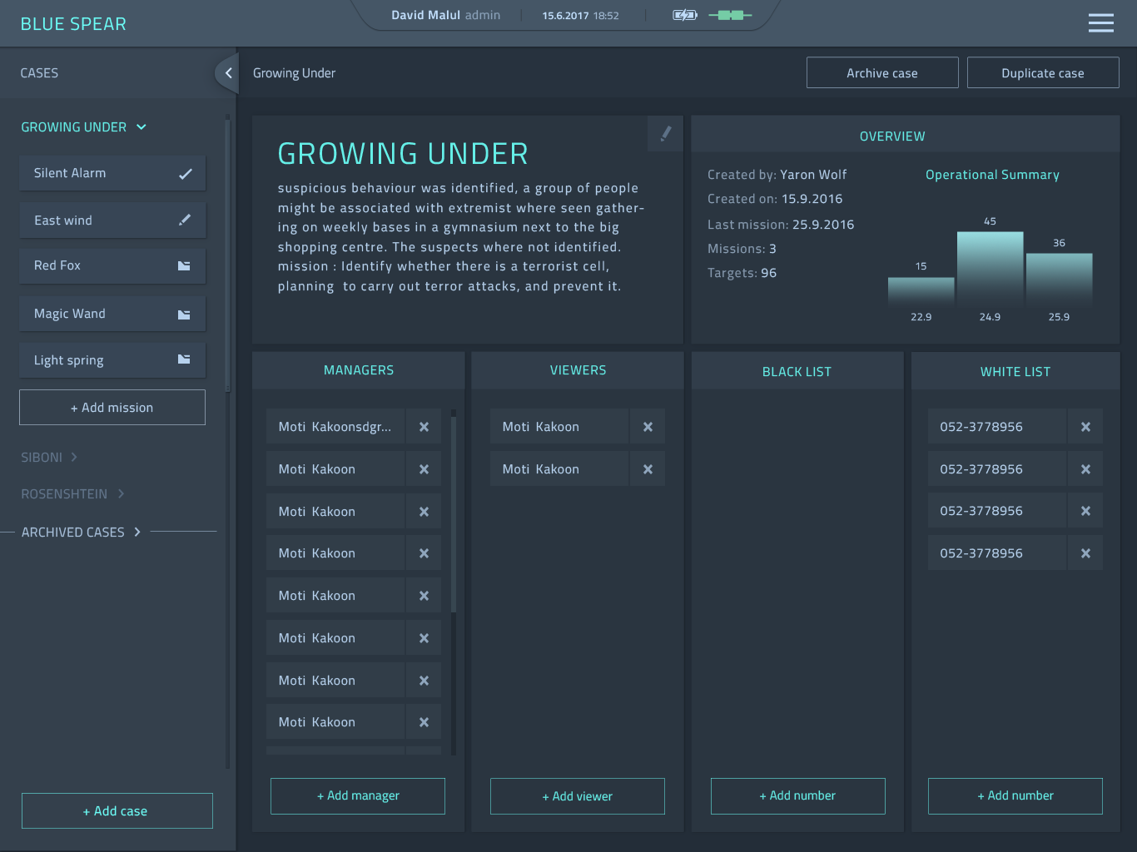
Task: Add number to White List
Action: pos(1015,796)
